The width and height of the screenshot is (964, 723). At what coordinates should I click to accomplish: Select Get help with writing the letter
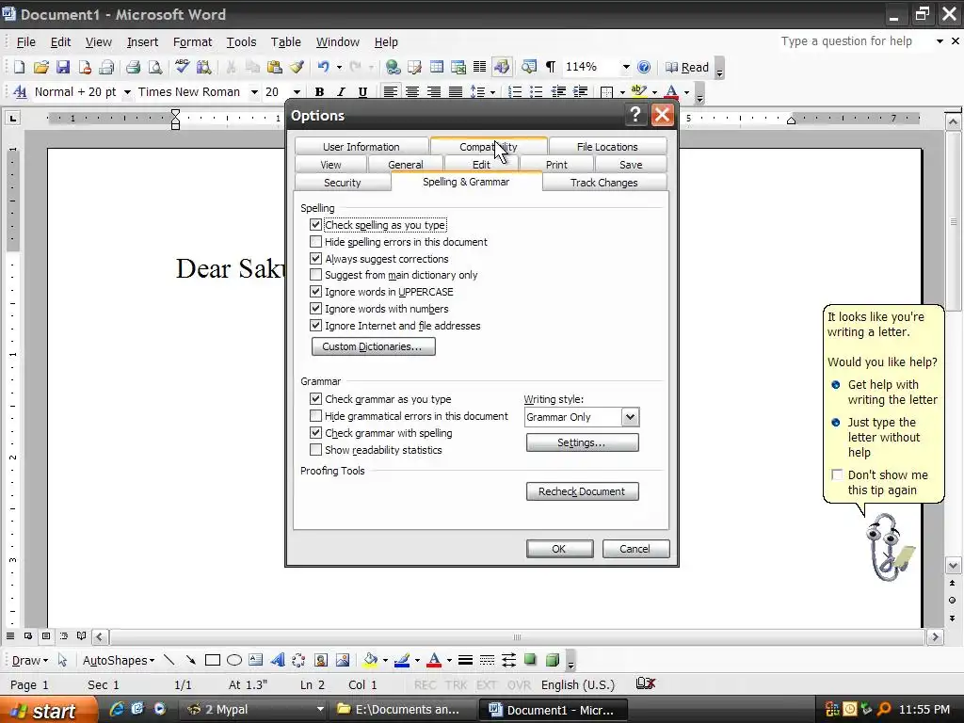click(x=892, y=393)
